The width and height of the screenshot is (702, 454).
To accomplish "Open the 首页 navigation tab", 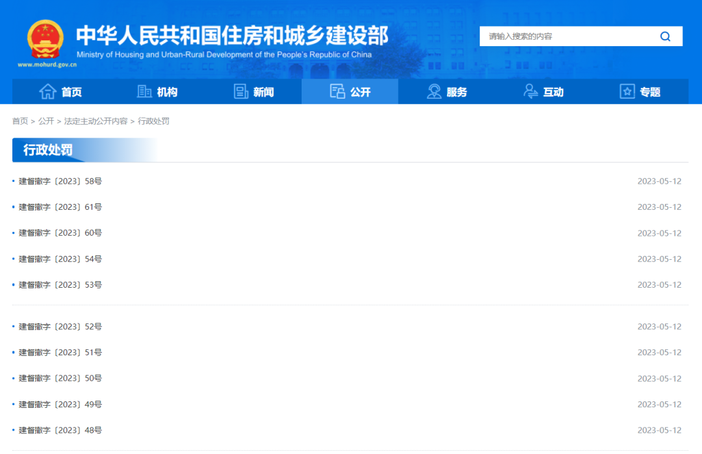I will (60, 91).
